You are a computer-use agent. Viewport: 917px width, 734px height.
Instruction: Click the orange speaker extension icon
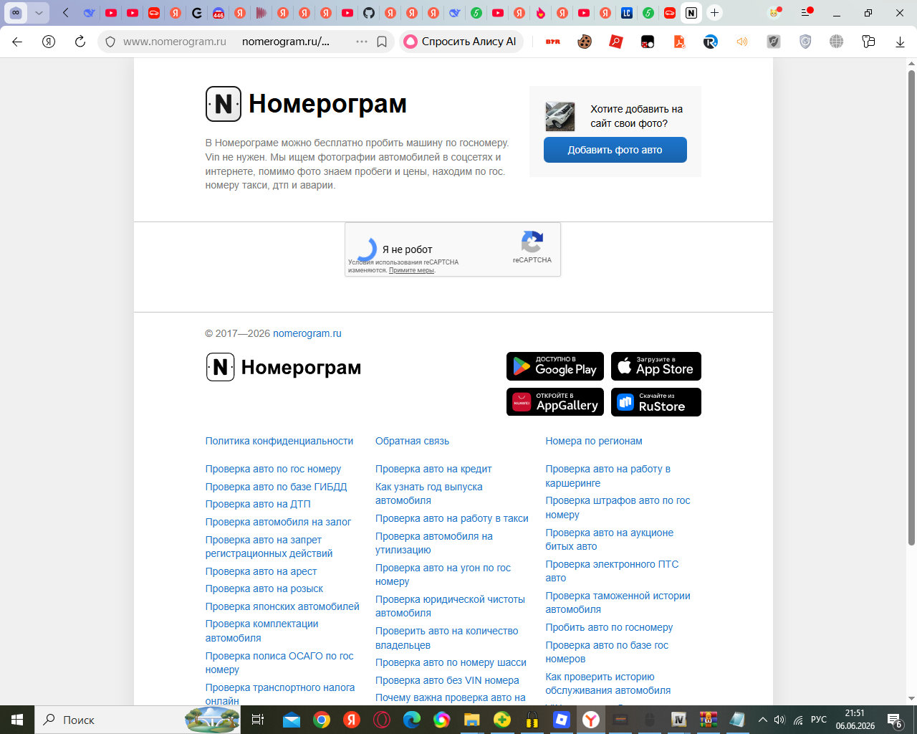point(742,42)
